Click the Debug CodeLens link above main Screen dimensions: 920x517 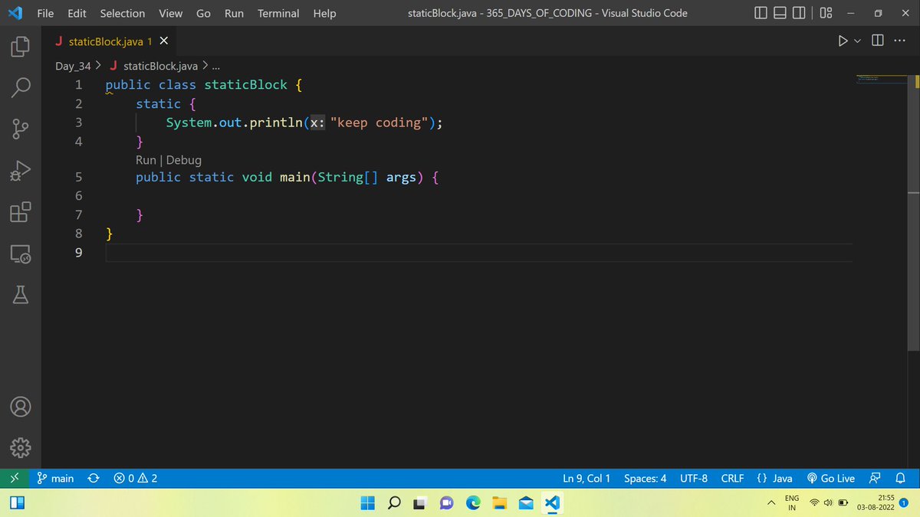click(184, 160)
